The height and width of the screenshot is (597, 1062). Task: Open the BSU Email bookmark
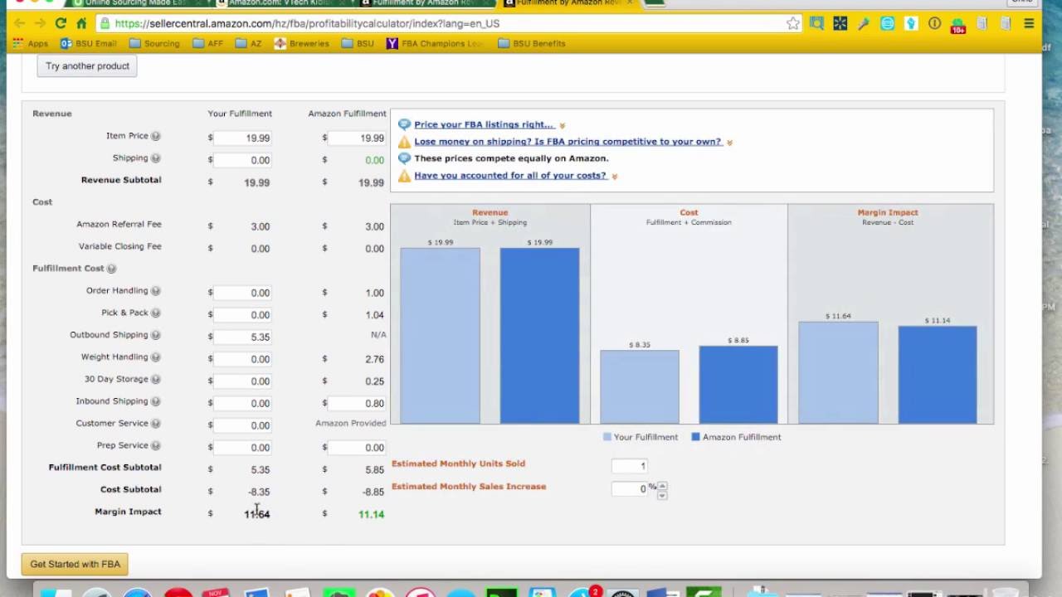(89, 43)
